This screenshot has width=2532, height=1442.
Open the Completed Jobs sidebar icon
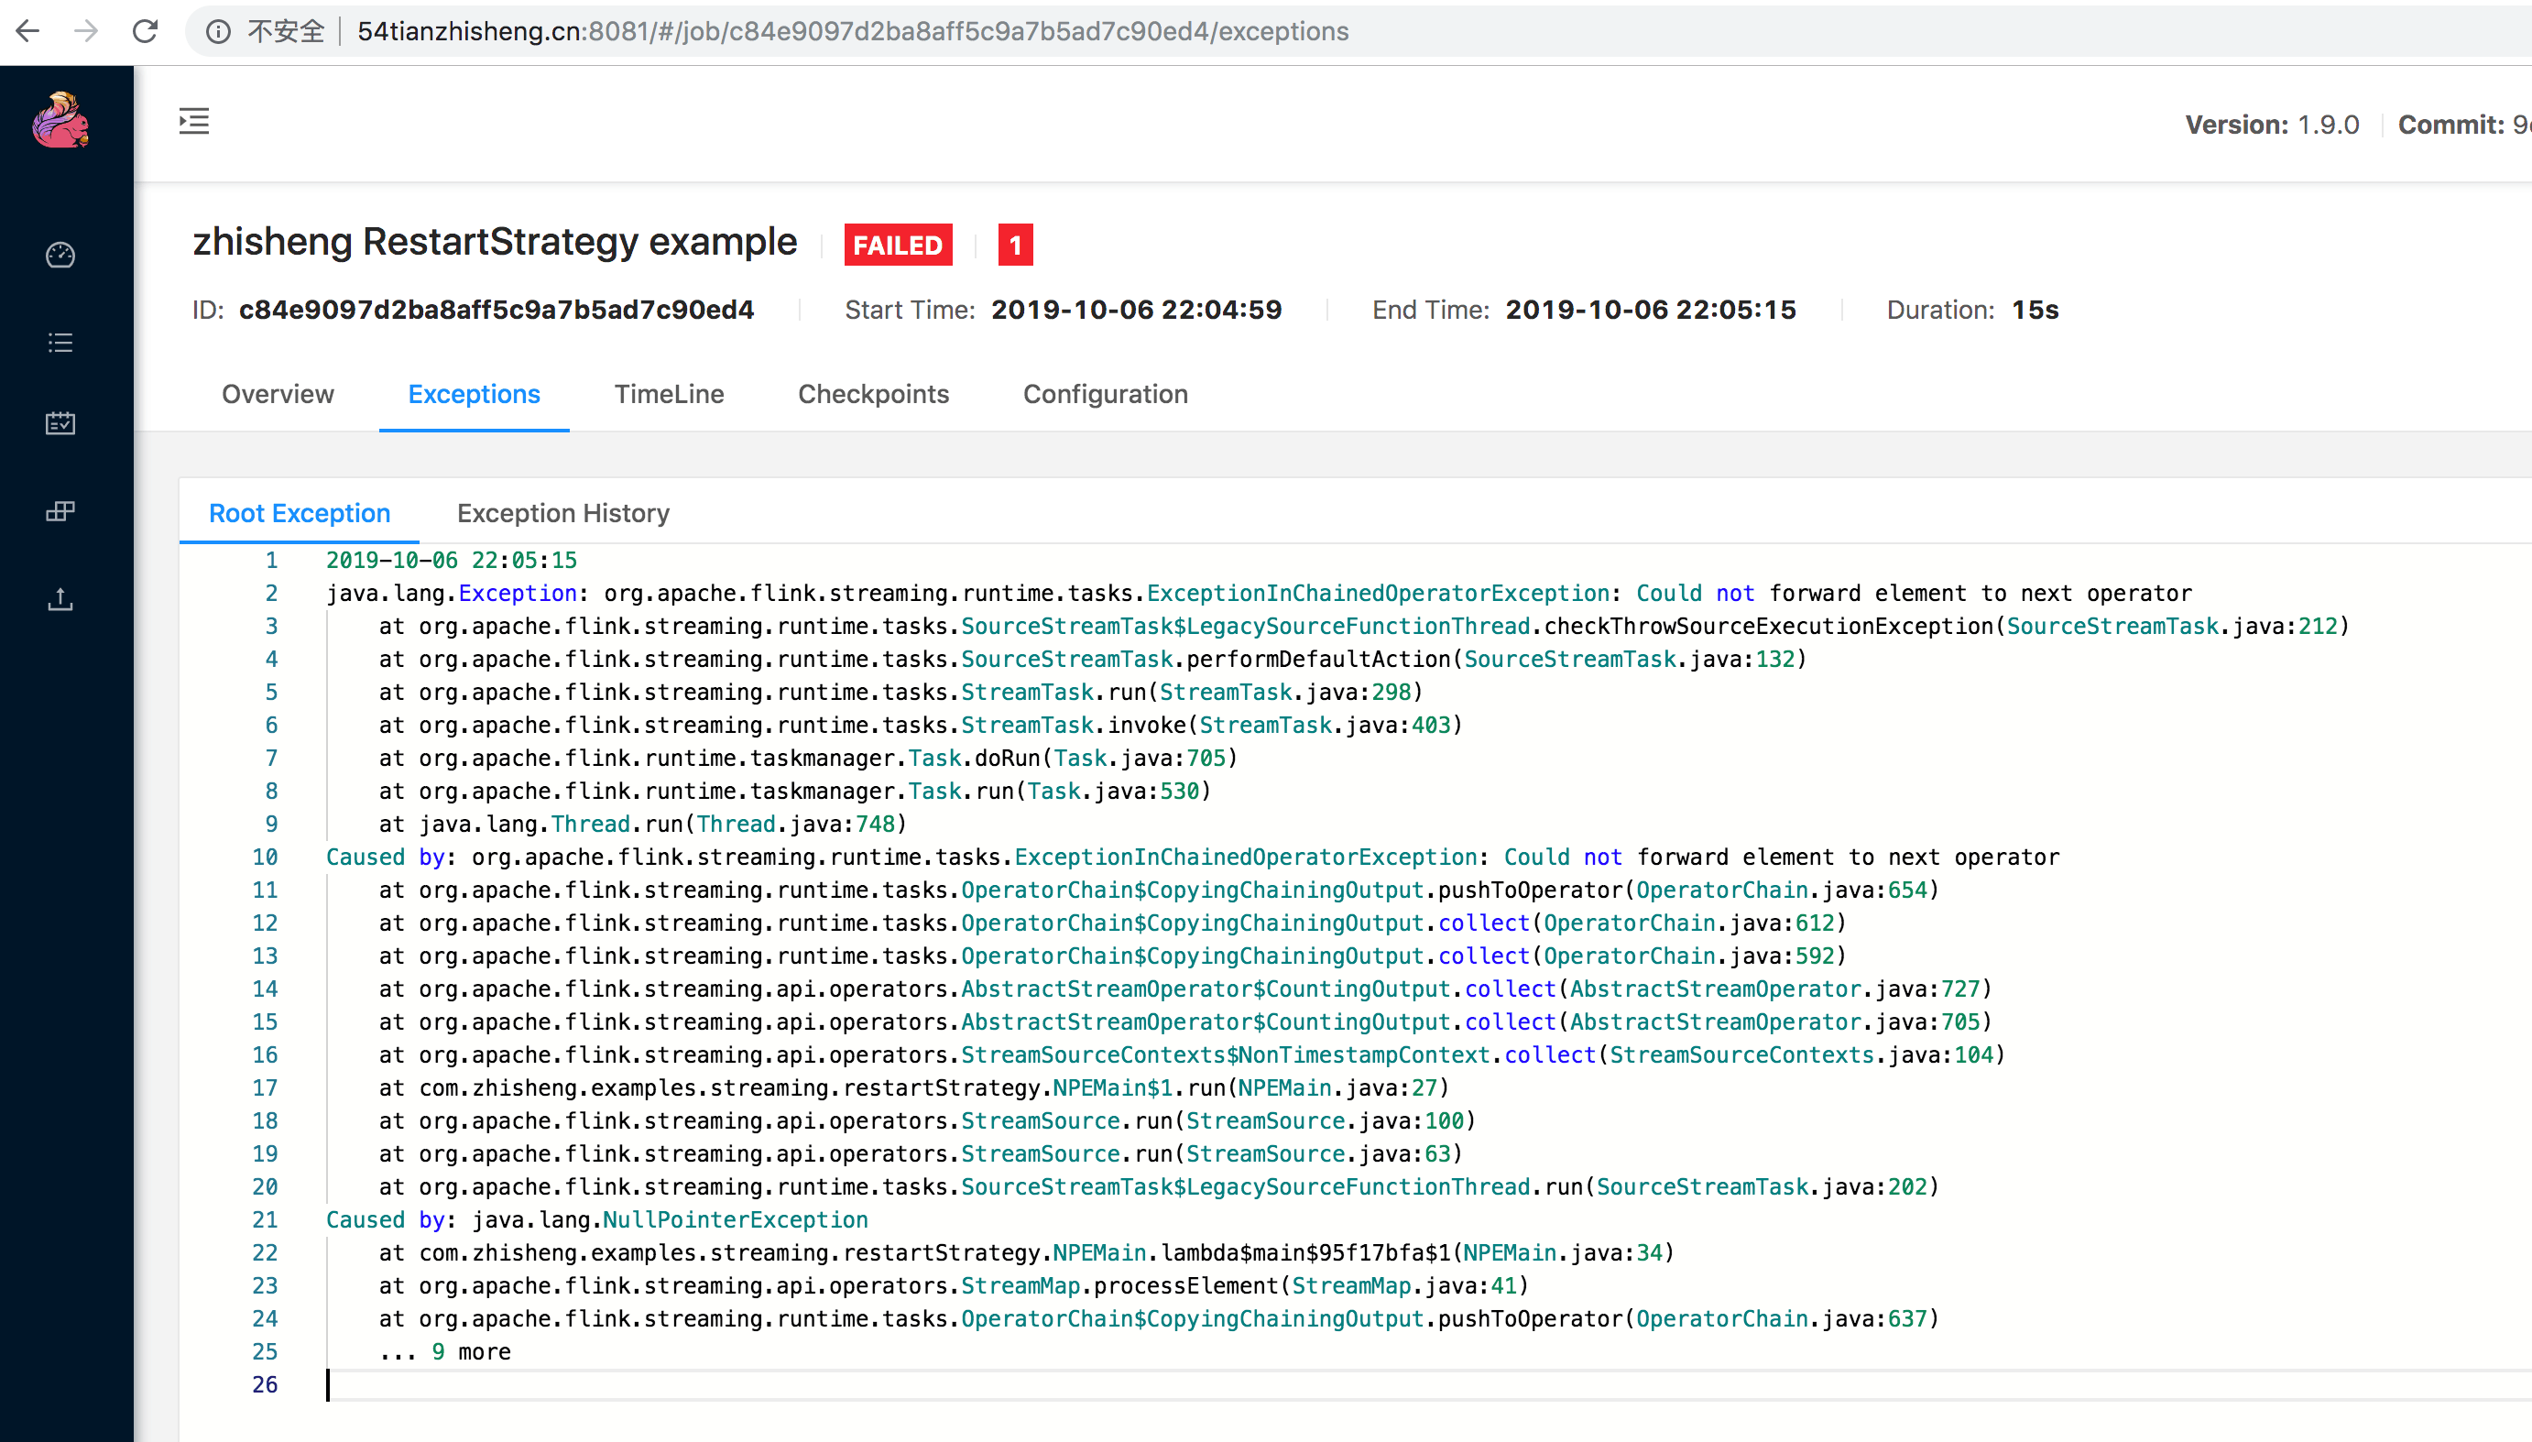click(60, 423)
